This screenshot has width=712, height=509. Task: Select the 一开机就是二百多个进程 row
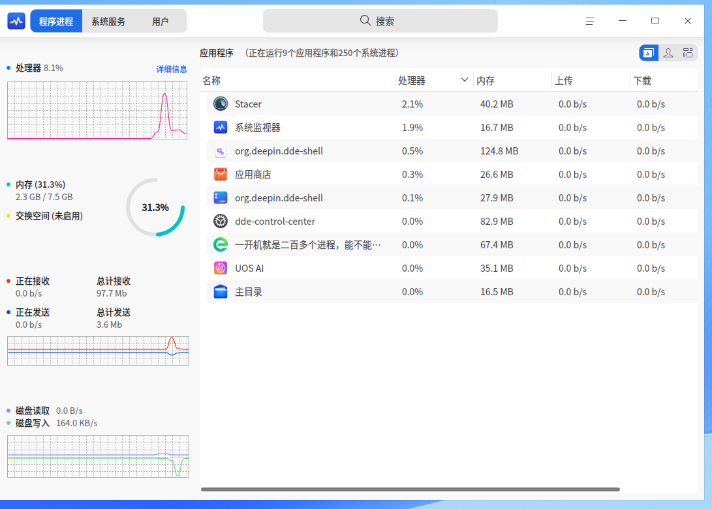click(452, 245)
